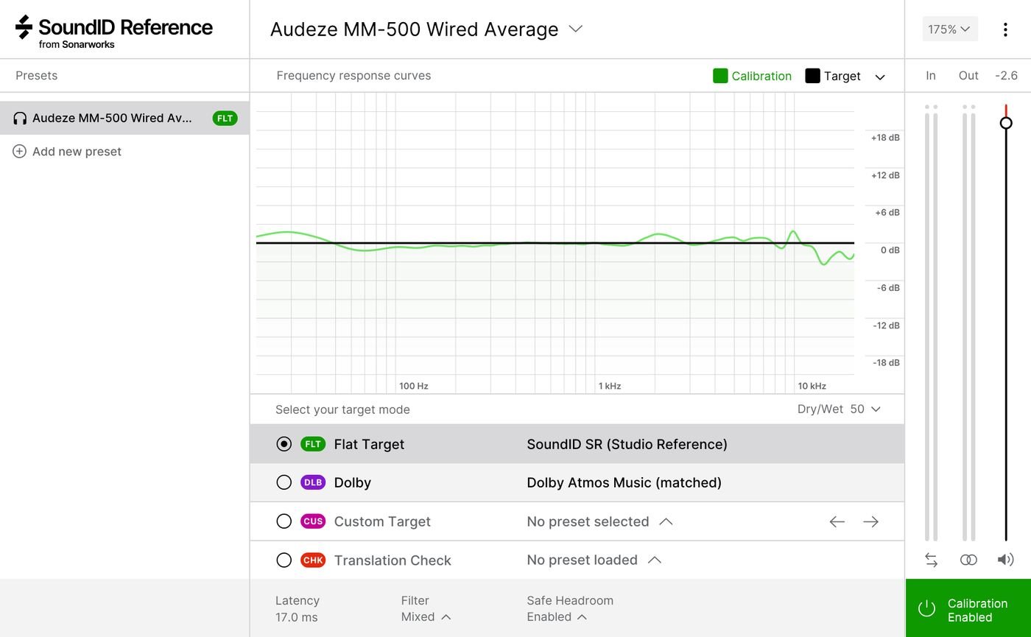The width and height of the screenshot is (1031, 637).
Task: Click the Out level meter
Action: point(968,324)
